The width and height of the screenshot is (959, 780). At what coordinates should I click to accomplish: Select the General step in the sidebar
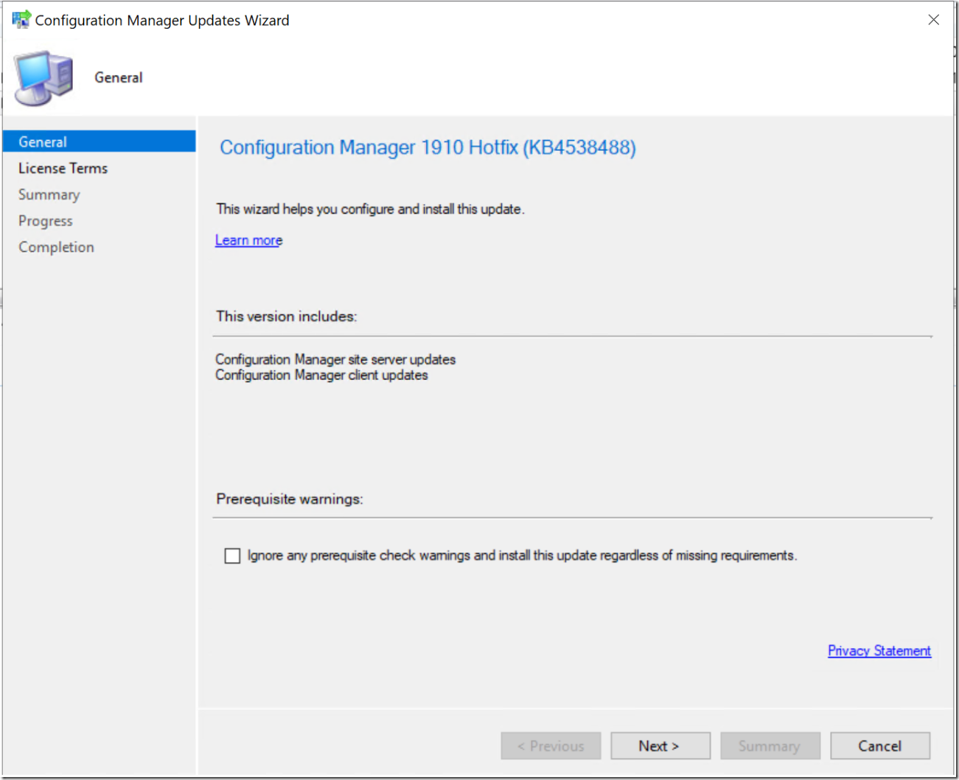pyautogui.click(x=42, y=141)
